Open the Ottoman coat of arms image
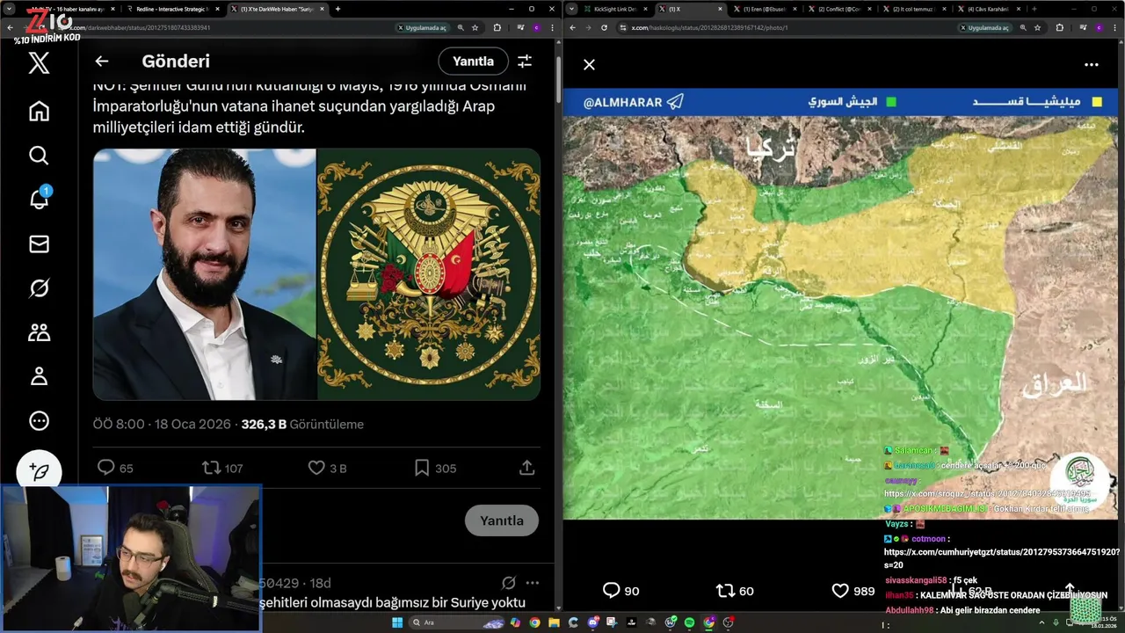 click(429, 274)
